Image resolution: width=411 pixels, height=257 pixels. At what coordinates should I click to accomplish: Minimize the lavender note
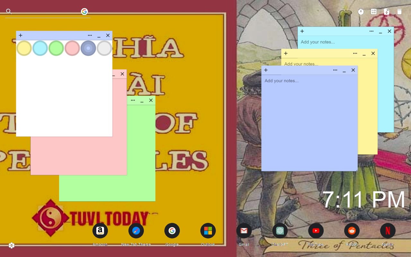[344, 70]
